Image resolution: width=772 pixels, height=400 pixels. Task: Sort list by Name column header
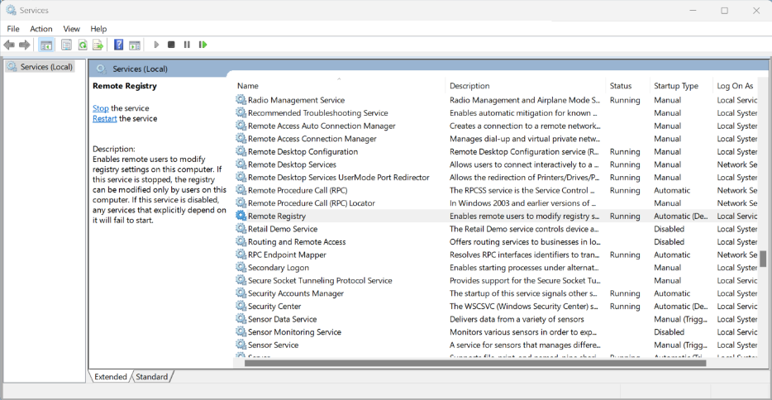pyautogui.click(x=248, y=86)
